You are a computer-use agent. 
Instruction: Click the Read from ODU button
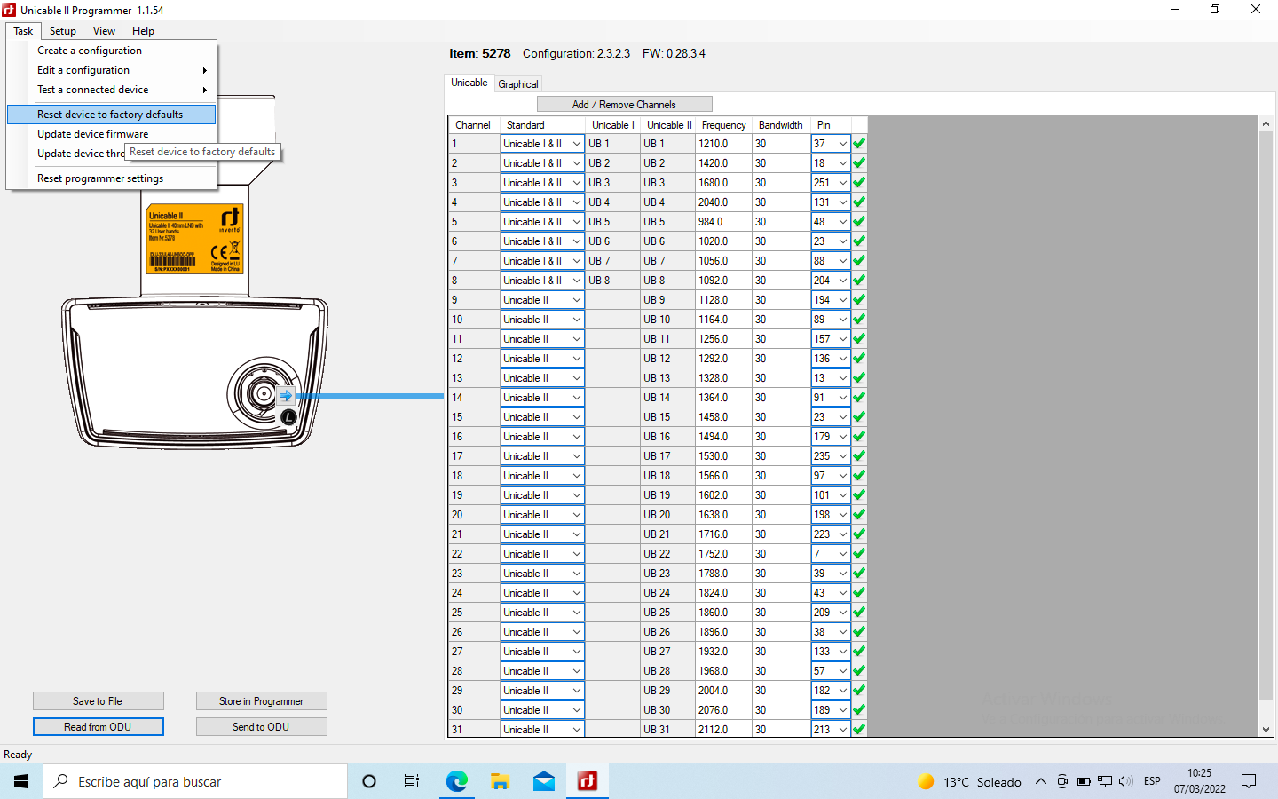point(98,727)
